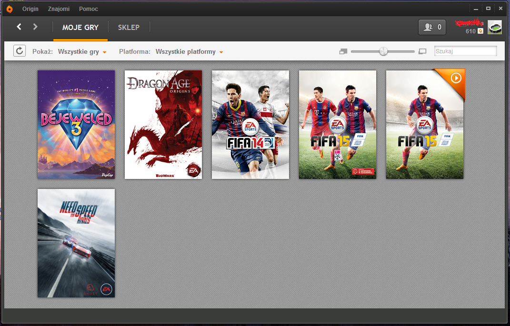This screenshot has height=326, width=510.
Task: Switch to the SKLEP tab
Action: [x=129, y=27]
